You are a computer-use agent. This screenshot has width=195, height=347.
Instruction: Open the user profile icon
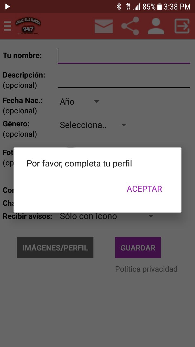(x=156, y=26)
